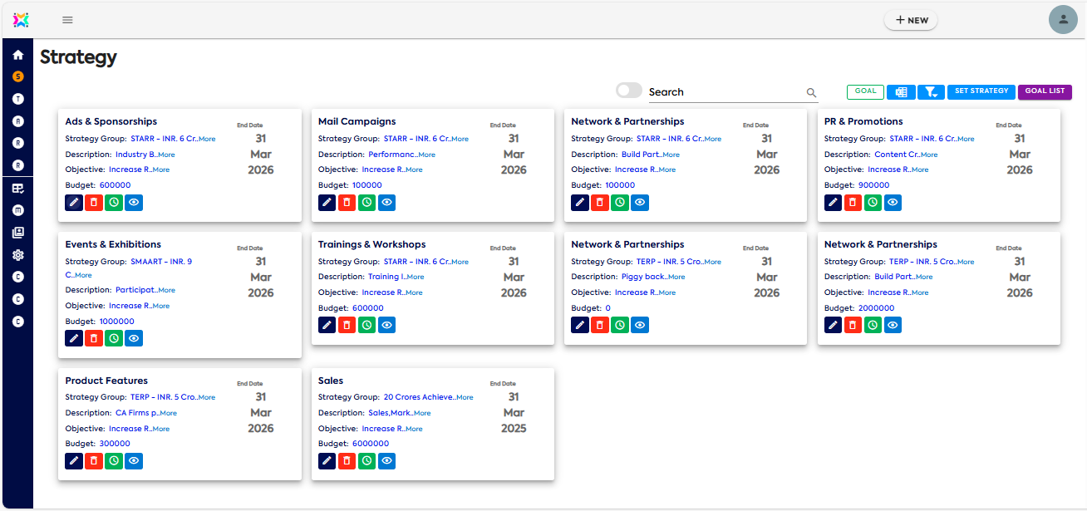Screen dimensions: 1087x511
Task: Click the app logo
Action: [x=22, y=20]
